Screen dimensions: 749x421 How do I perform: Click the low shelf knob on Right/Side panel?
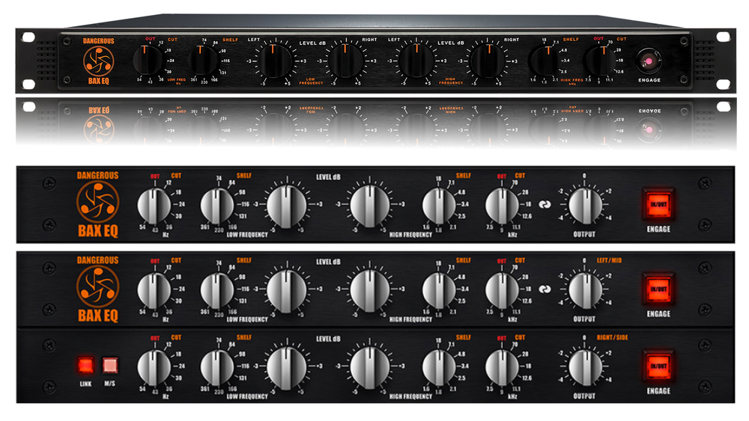coord(217,368)
